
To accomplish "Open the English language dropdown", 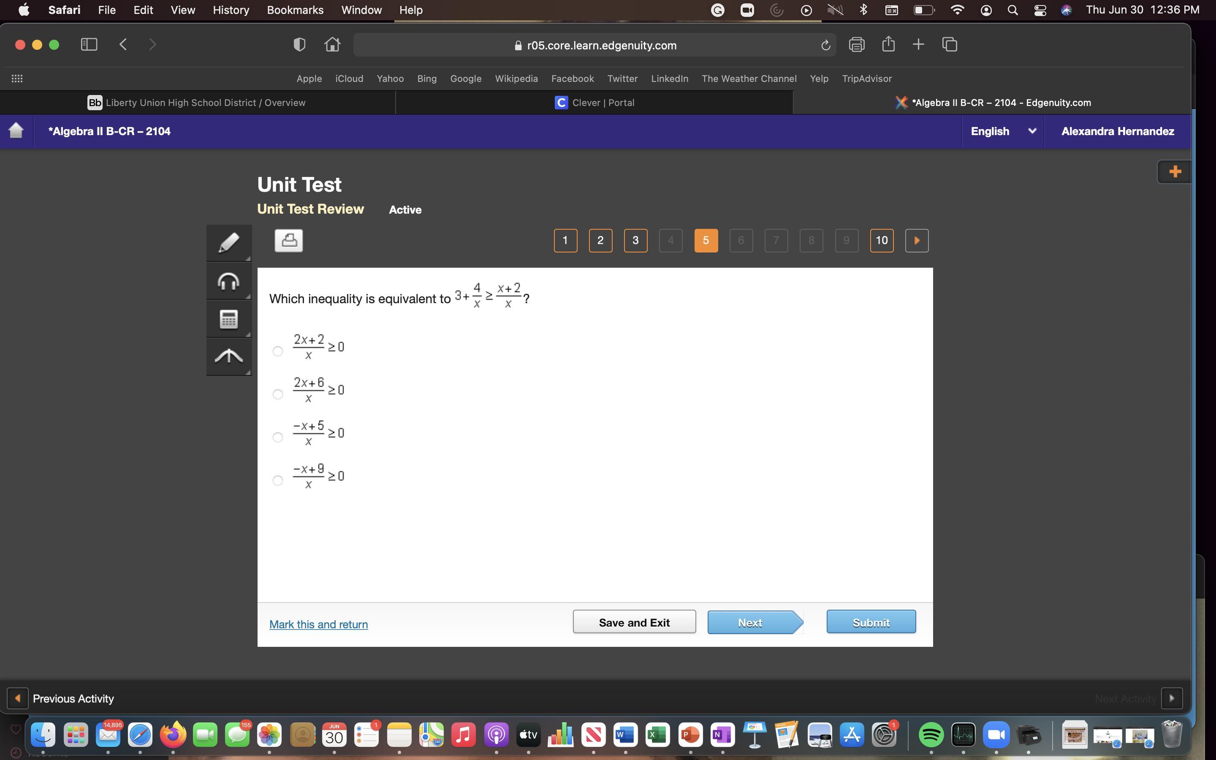I will click(x=1002, y=131).
